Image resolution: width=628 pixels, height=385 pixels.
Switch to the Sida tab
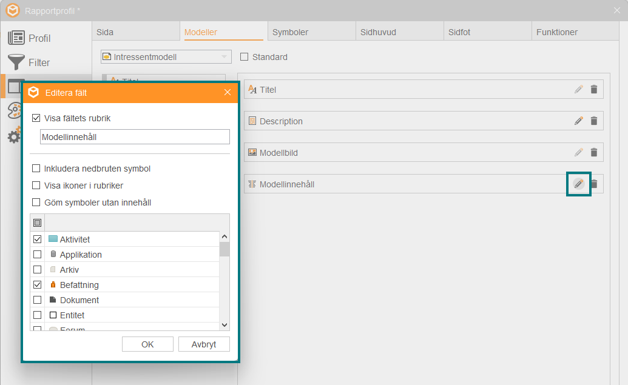pos(136,32)
